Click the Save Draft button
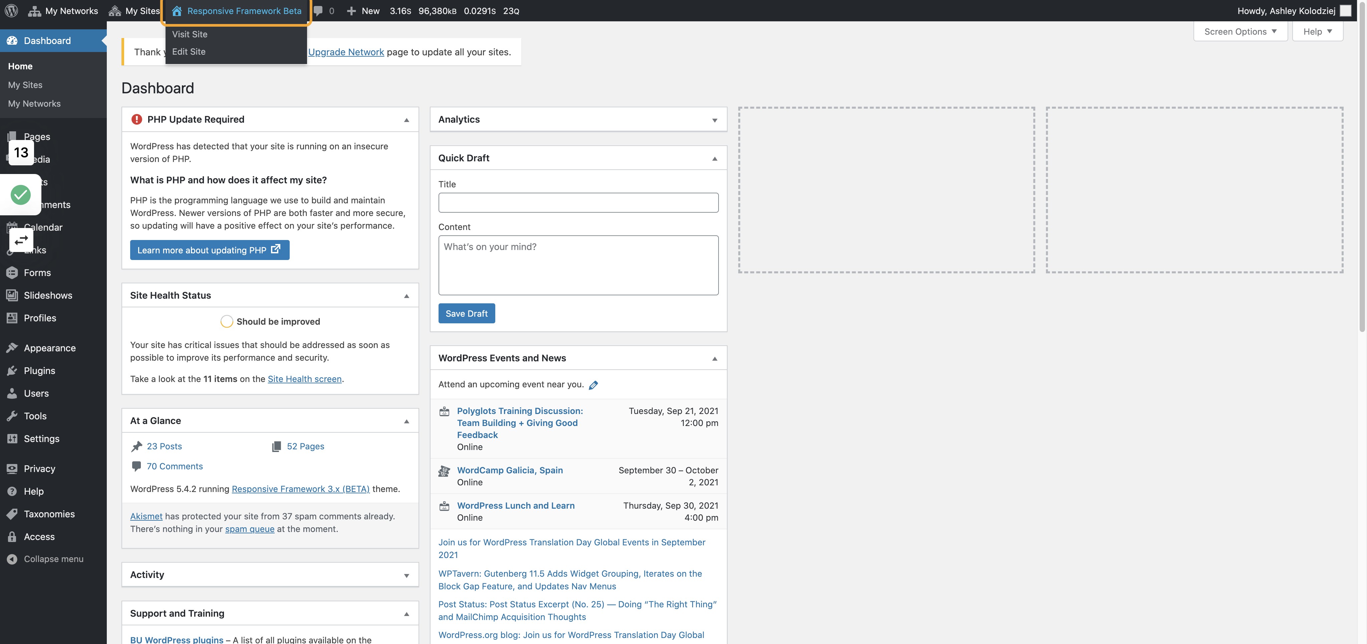1367x644 pixels. (x=467, y=313)
